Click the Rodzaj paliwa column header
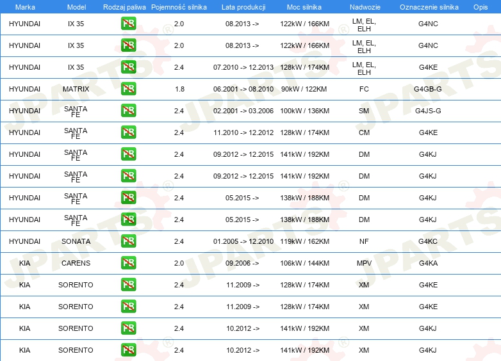 124,7
